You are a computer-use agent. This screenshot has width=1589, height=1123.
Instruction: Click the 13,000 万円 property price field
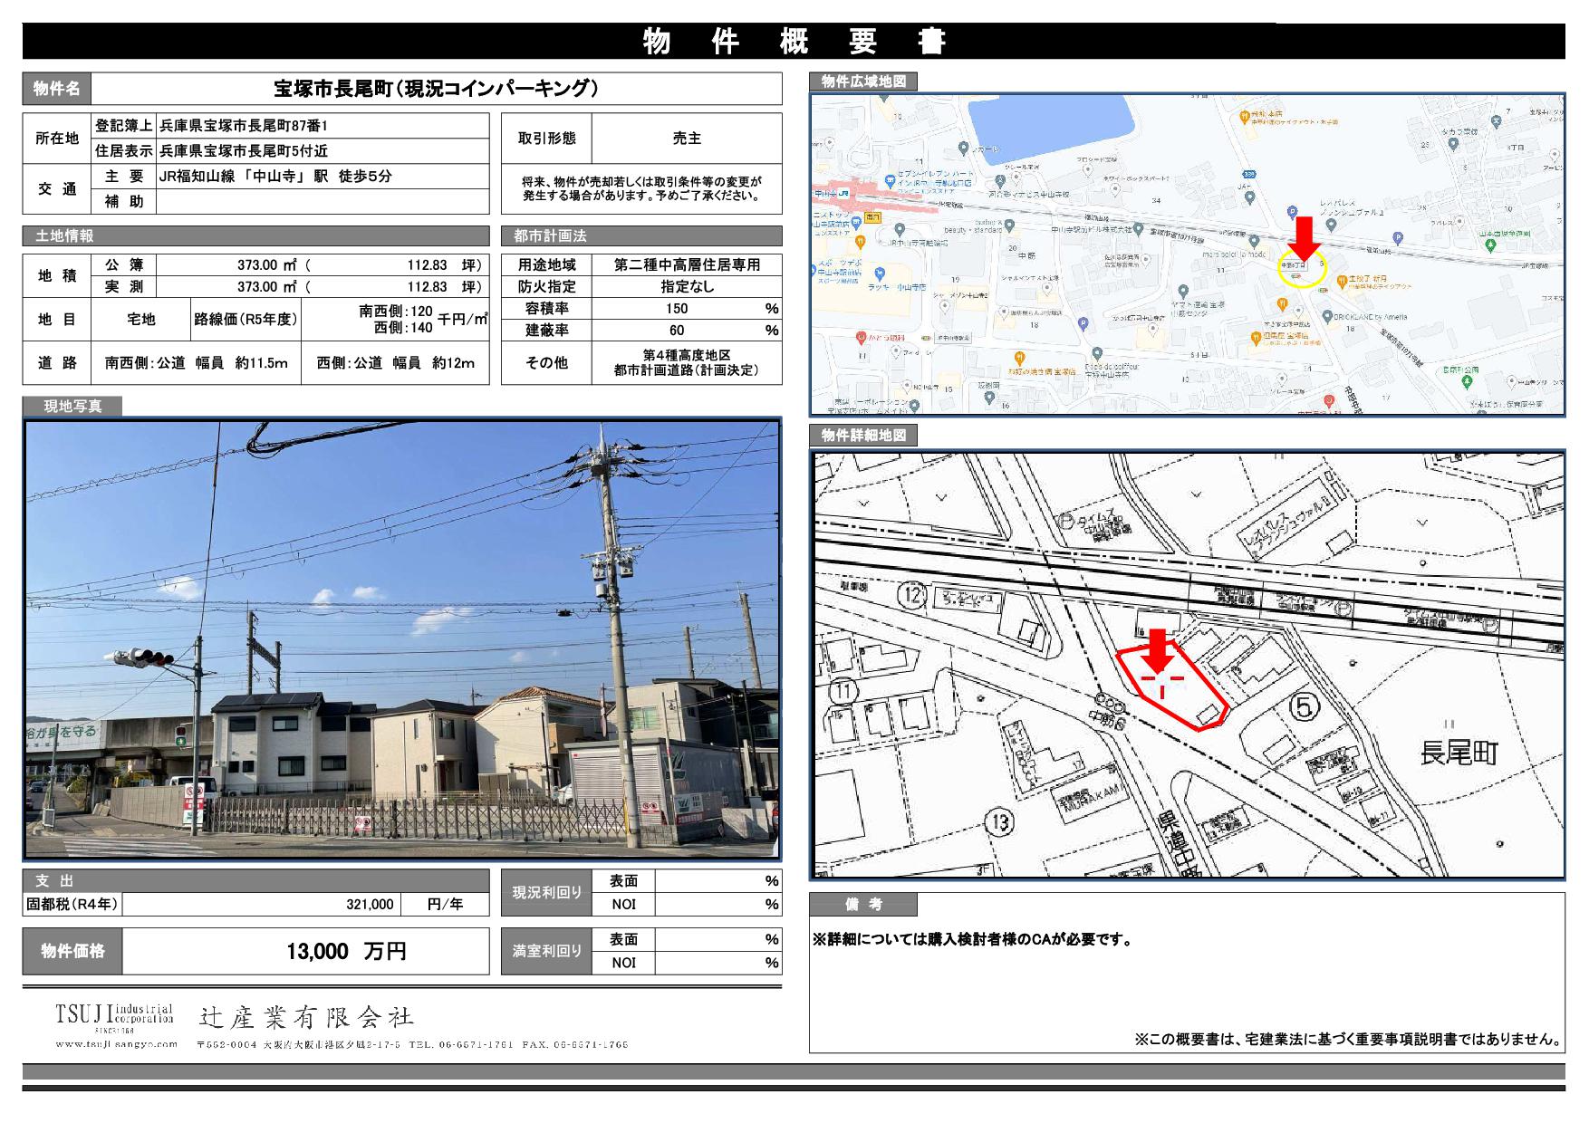click(x=346, y=951)
